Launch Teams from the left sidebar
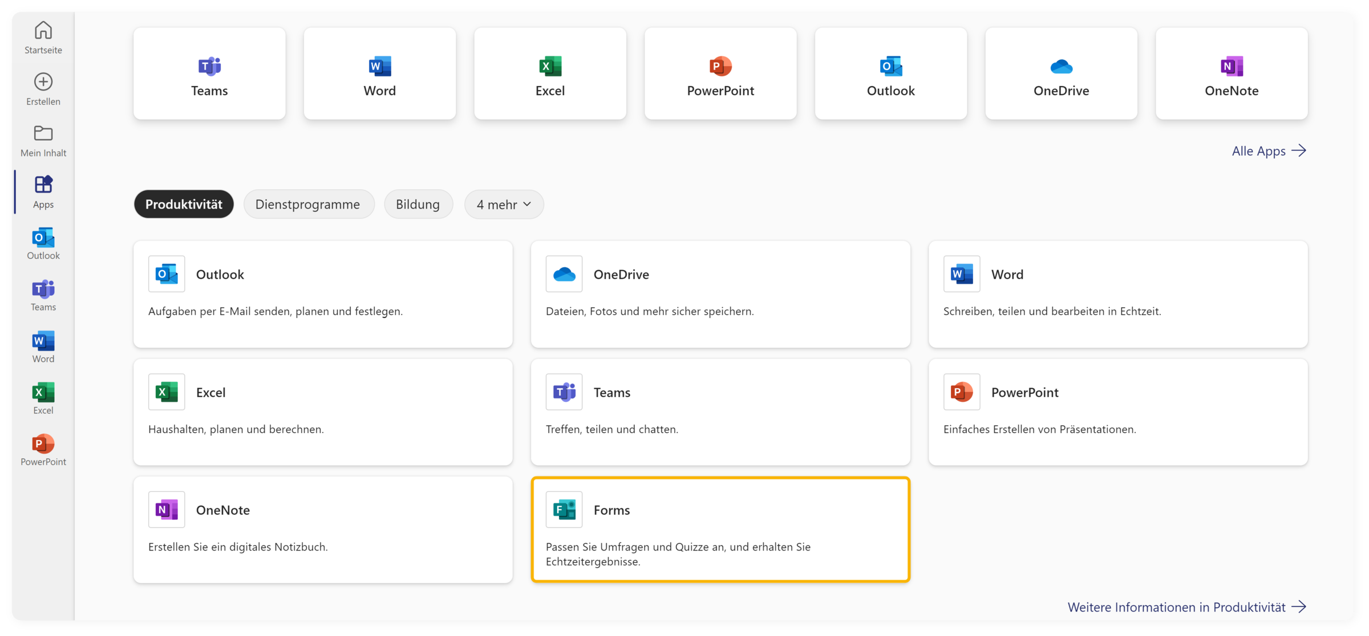Viewport: 1369px width, 636px height. coord(43,295)
